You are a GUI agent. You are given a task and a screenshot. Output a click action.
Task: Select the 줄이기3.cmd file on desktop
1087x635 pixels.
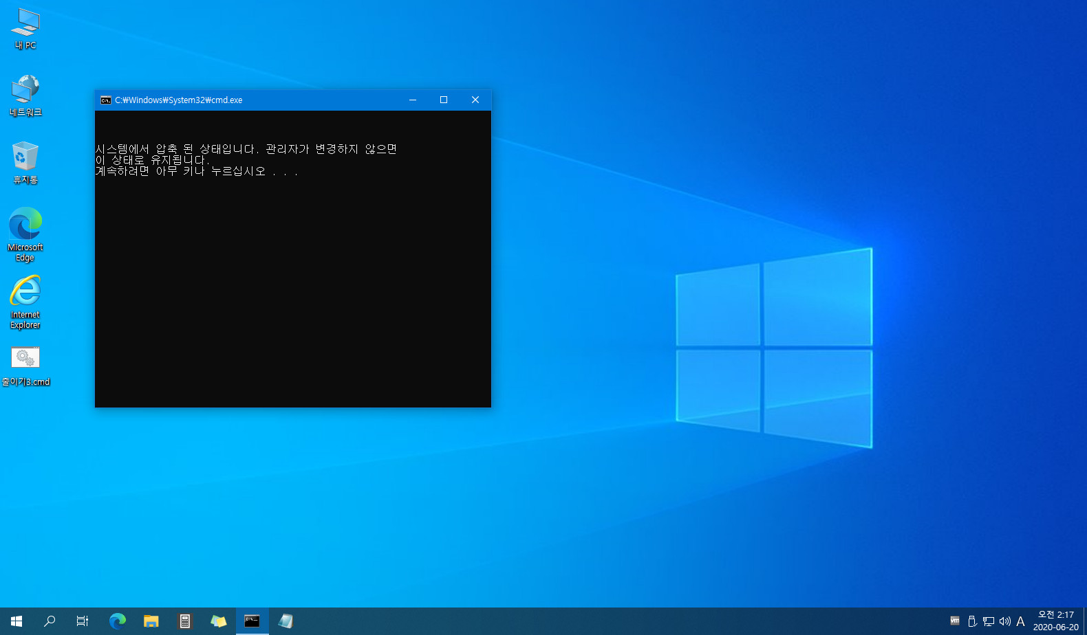point(25,366)
